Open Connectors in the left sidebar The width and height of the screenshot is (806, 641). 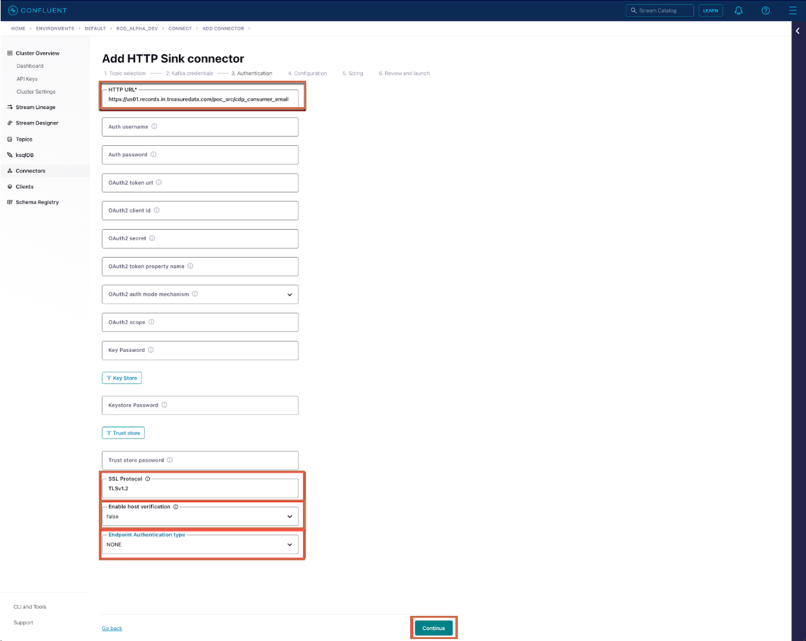pos(30,171)
